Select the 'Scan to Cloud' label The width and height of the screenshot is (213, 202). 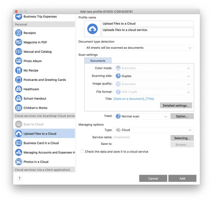pos(34,124)
